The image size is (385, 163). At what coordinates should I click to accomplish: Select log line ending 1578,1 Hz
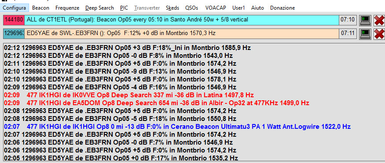click(120, 79)
